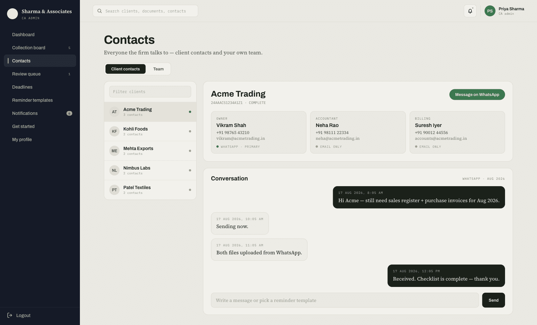This screenshot has height=325, width=537.
Task: Select Patel Textiles in the client list
Action: 150,190
